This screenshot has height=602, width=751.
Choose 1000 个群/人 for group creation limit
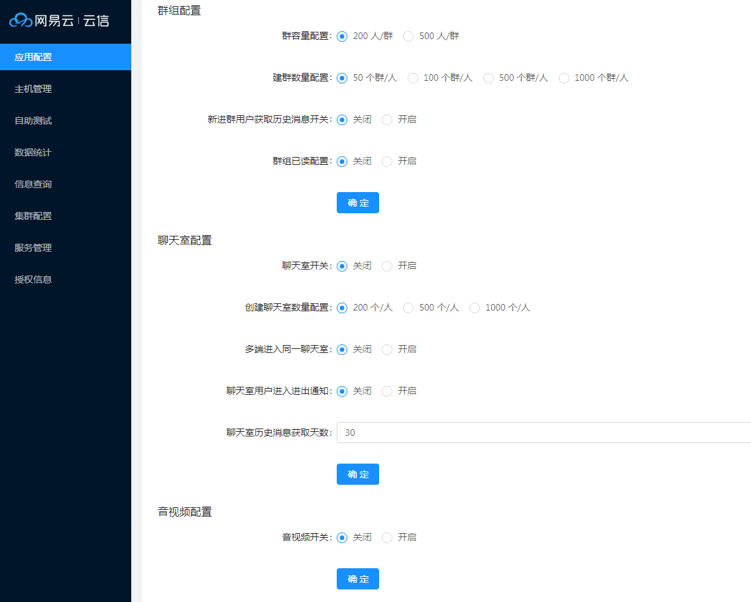pos(563,77)
